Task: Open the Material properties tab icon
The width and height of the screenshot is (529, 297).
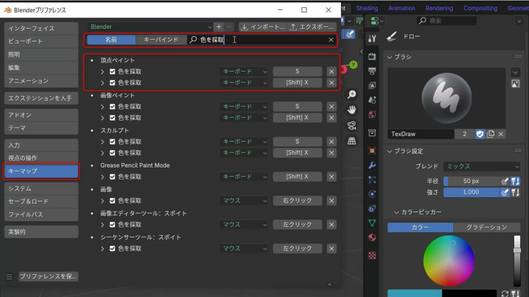Action: 372,238
